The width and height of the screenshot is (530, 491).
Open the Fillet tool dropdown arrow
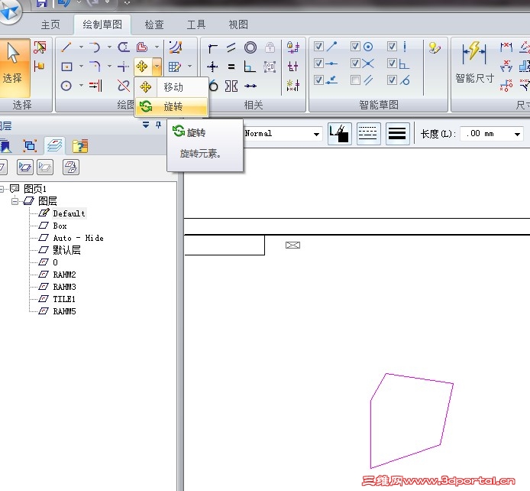[109, 67]
